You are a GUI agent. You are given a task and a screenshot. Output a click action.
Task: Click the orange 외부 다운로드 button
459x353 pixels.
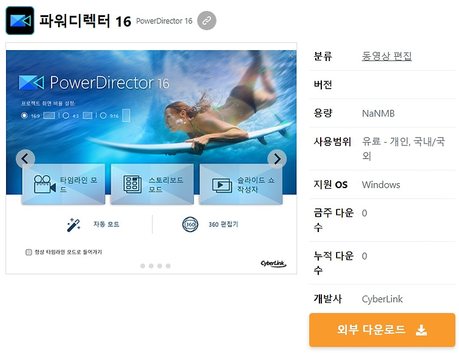[382, 330]
